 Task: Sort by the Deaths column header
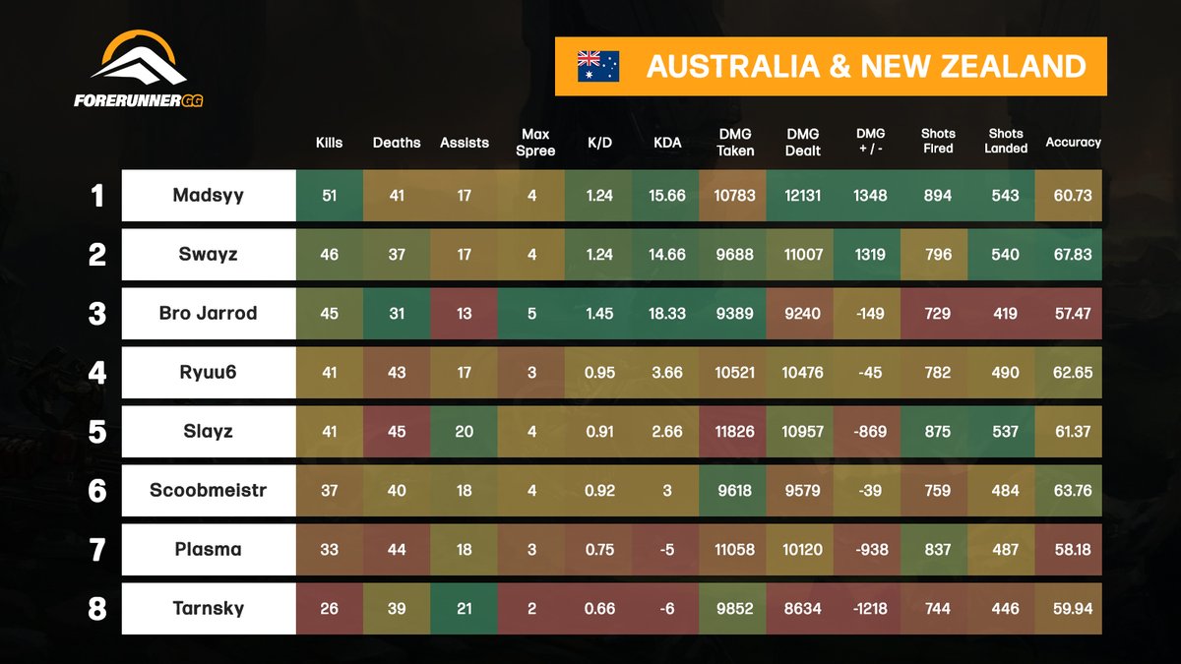pos(397,143)
